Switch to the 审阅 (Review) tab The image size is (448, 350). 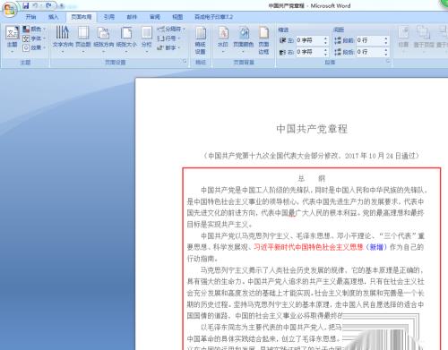click(155, 17)
